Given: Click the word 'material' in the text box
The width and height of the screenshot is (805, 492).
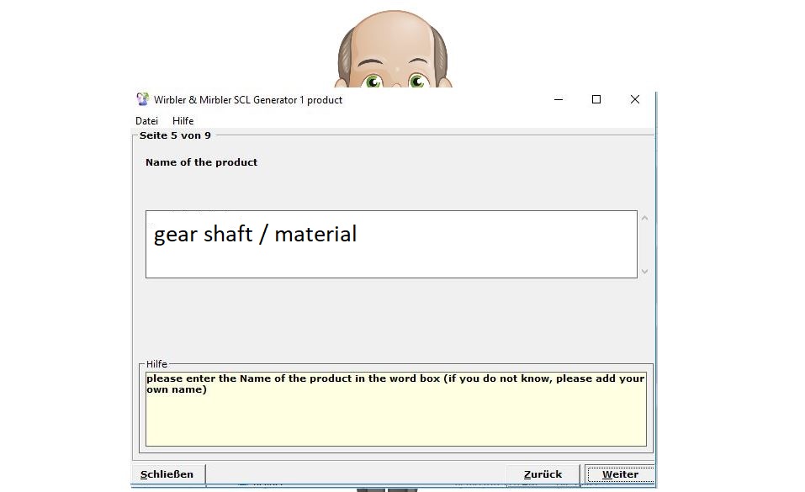Looking at the screenshot, I should point(315,234).
